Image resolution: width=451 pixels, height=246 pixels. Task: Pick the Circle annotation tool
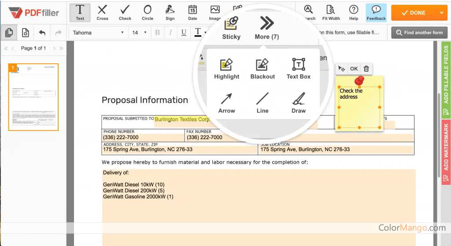tap(148, 12)
